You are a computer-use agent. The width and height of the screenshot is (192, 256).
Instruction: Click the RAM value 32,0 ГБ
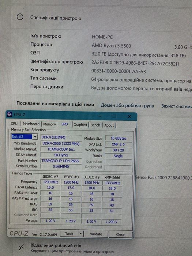[99, 54]
